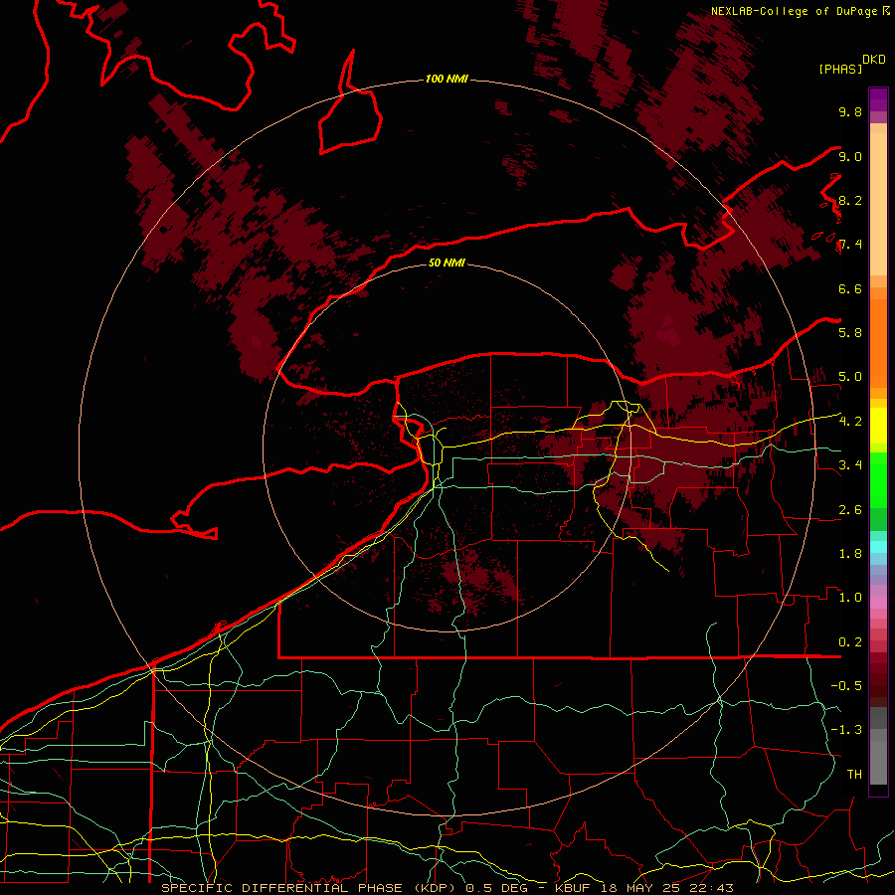Click the 8.2 value on color scale

point(850,200)
